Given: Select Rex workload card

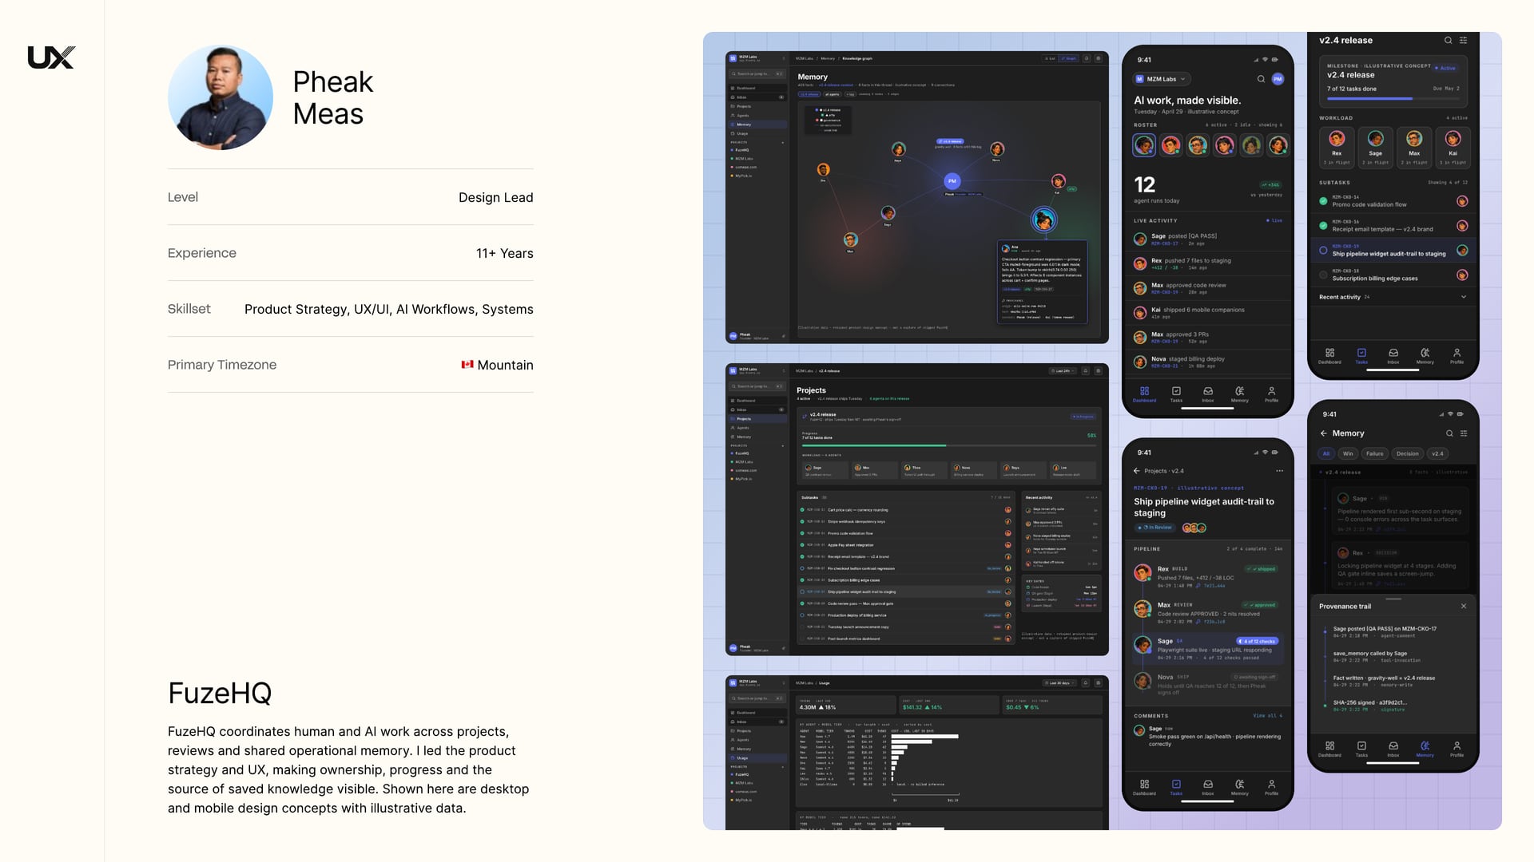Looking at the screenshot, I should pos(1337,147).
